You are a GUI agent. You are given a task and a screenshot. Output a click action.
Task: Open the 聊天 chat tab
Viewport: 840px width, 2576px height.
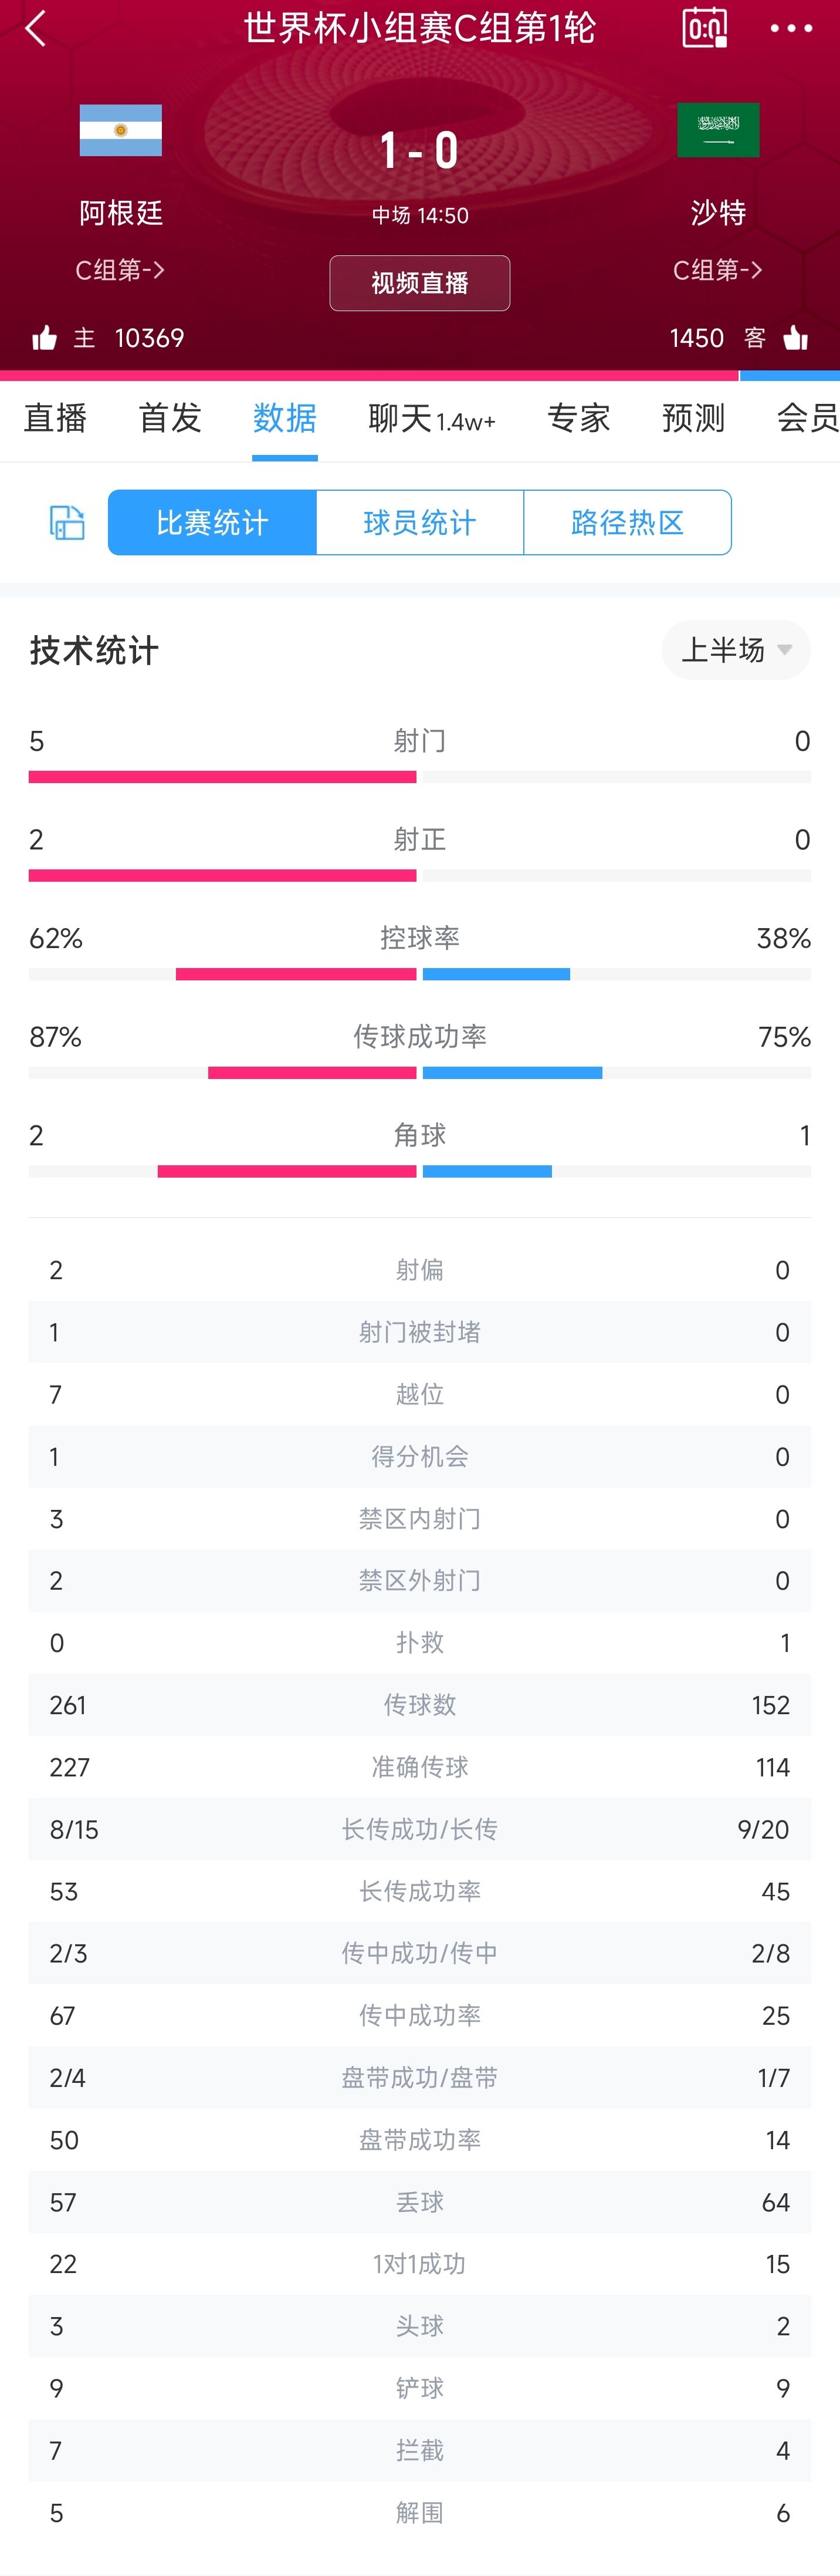[x=432, y=418]
